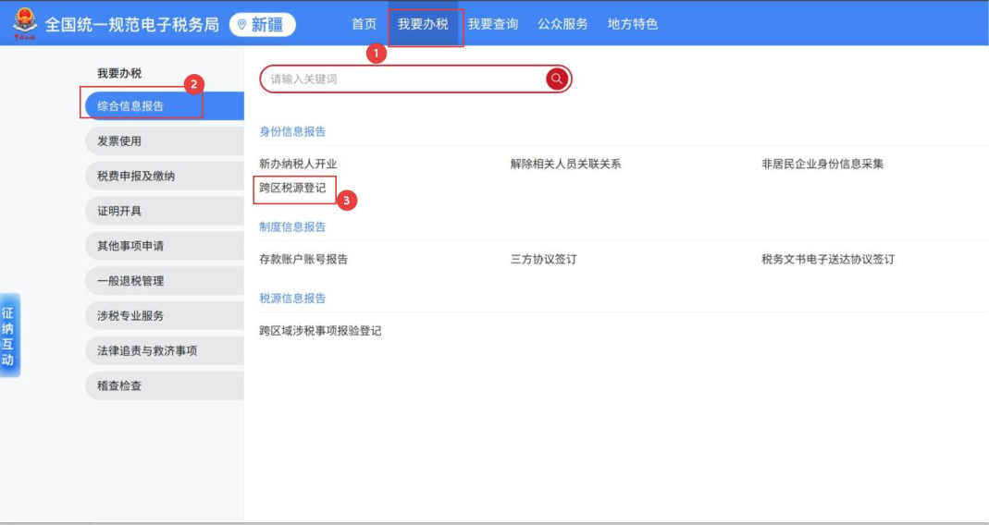Select 证明开具 in the sidebar
Viewport: 989px width, 525px height.
click(x=164, y=211)
